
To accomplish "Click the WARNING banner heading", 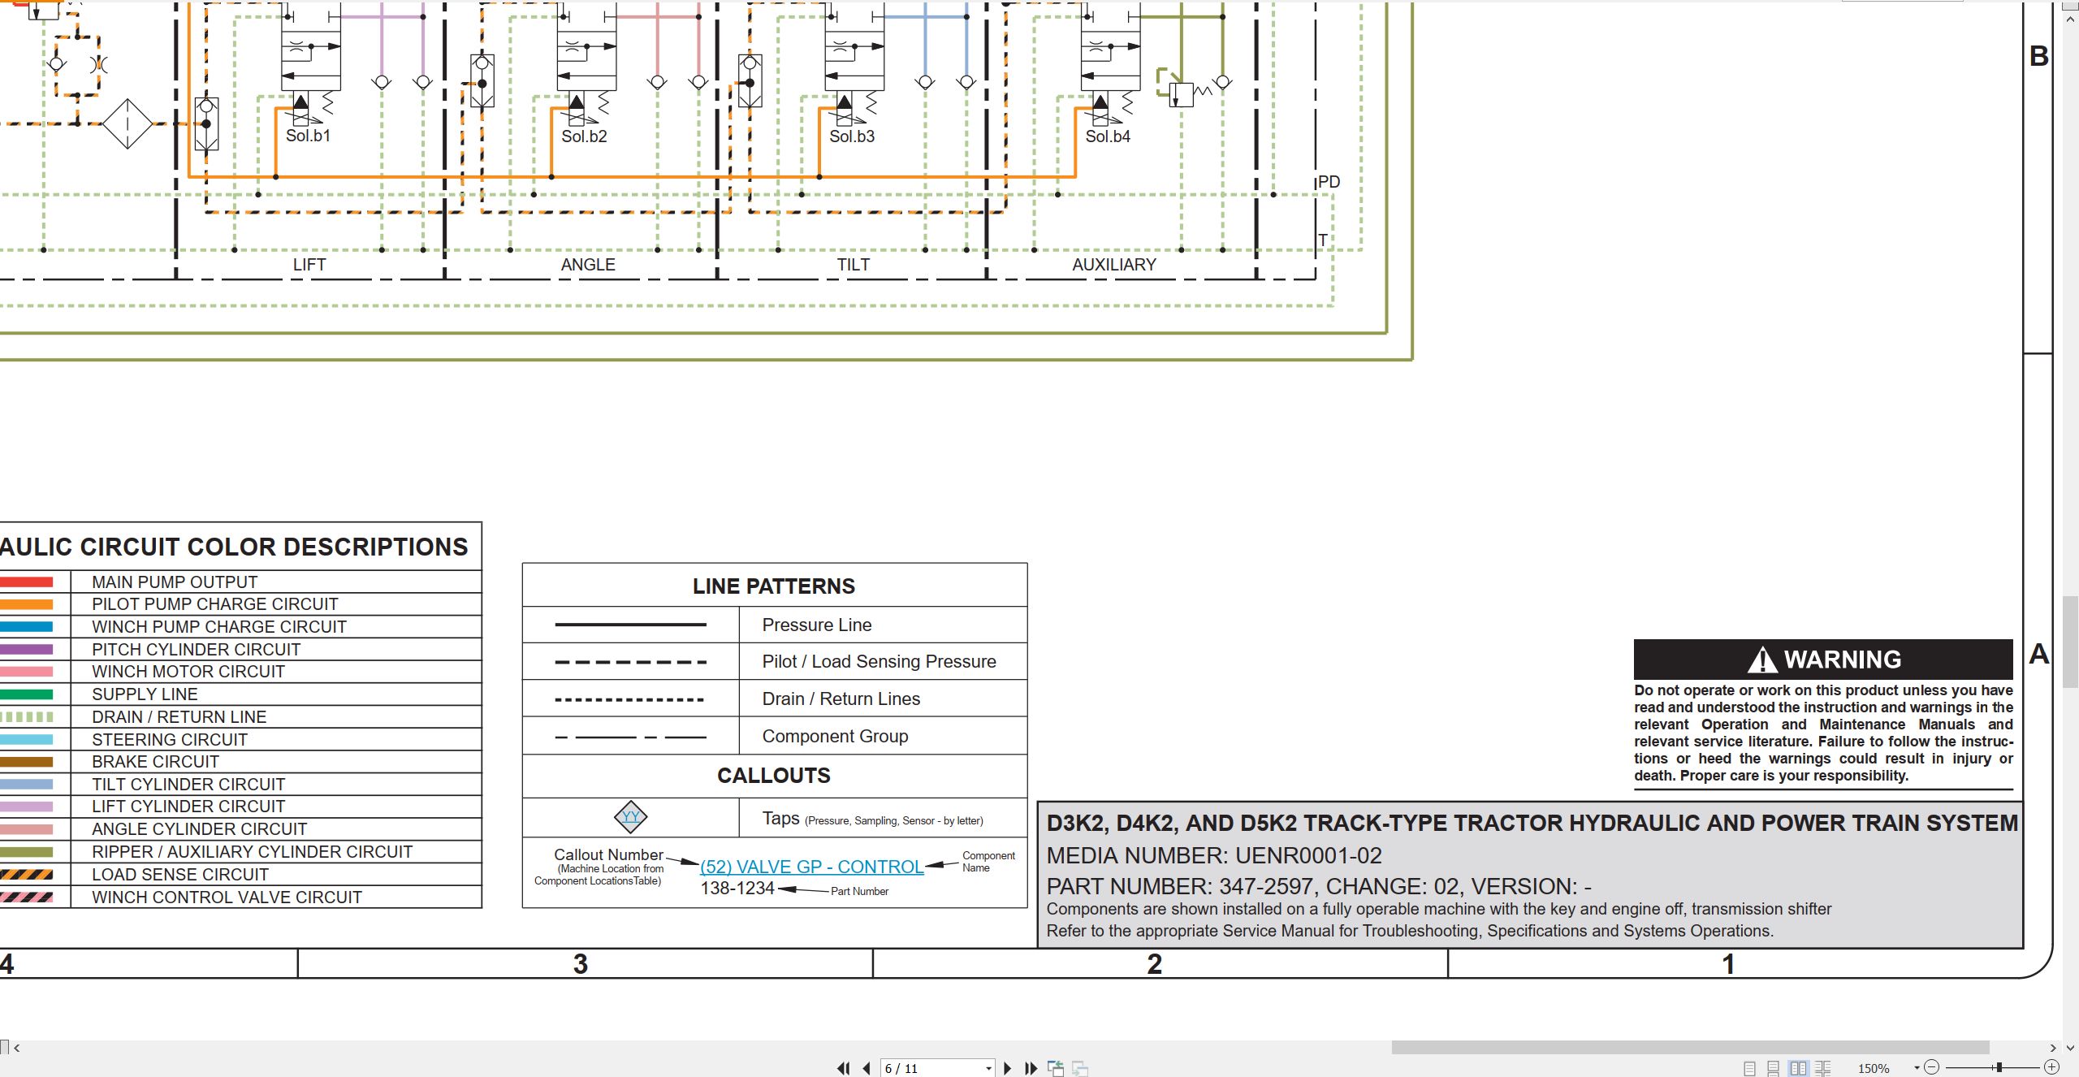I will 1824,660.
